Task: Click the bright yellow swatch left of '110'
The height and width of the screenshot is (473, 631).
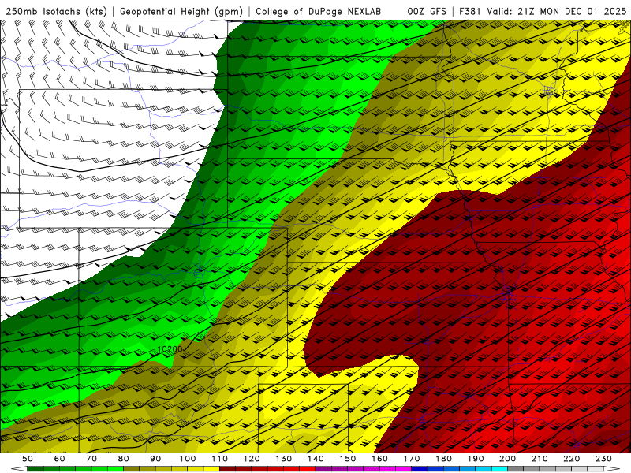Action: coord(211,469)
